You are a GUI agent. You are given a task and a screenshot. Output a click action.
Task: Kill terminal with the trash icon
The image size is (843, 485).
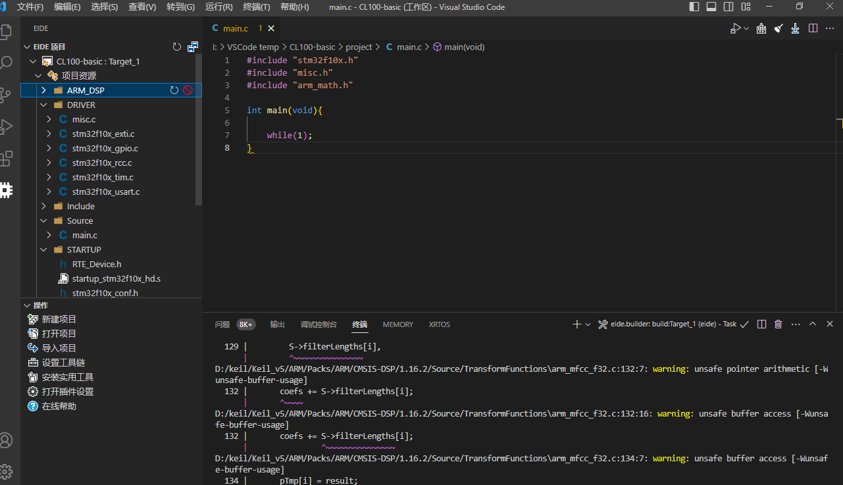click(x=779, y=324)
